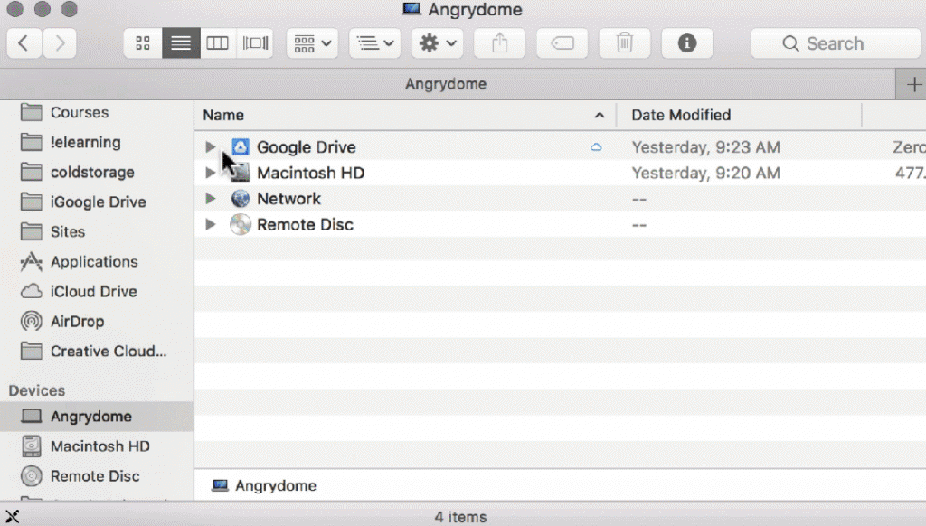Open the Action gear dropdown menu
Viewport: 926px width, 526px height.
coord(438,43)
